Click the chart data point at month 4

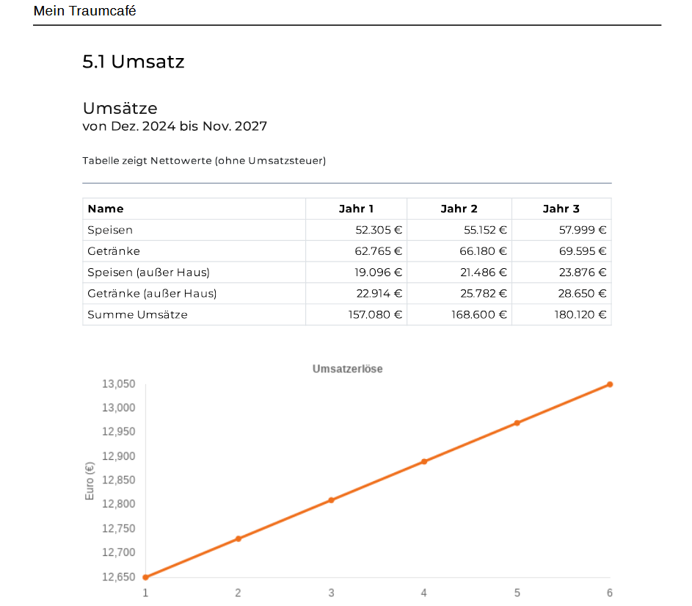(424, 461)
